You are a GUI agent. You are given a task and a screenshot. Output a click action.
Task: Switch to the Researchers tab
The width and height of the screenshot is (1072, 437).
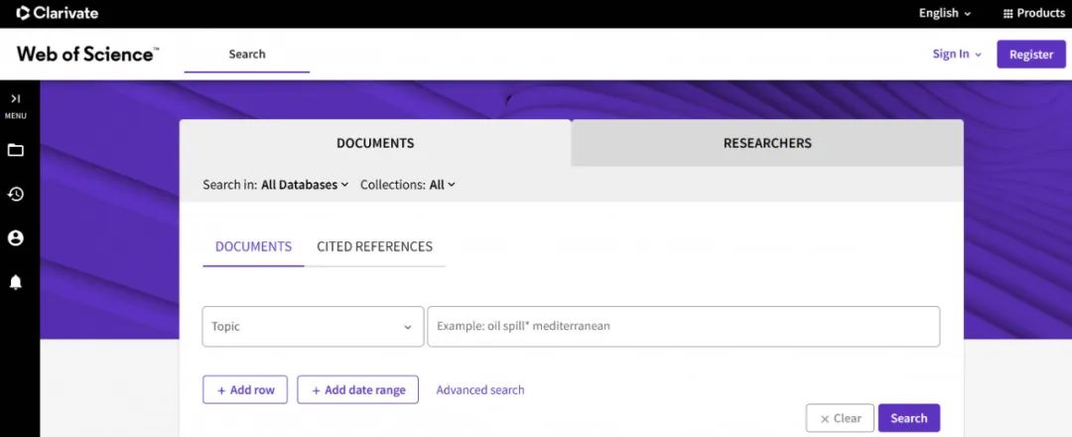coord(766,143)
